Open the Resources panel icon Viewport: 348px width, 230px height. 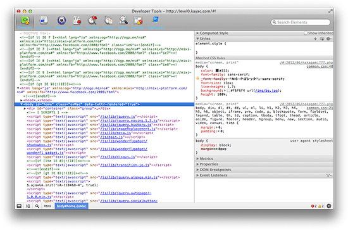pyautogui.click(x=44, y=22)
